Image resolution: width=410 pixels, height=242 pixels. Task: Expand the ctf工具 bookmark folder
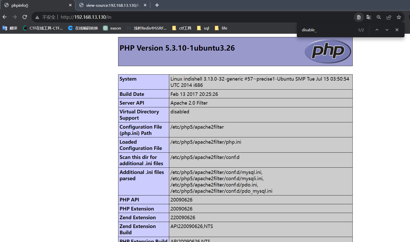click(x=182, y=28)
